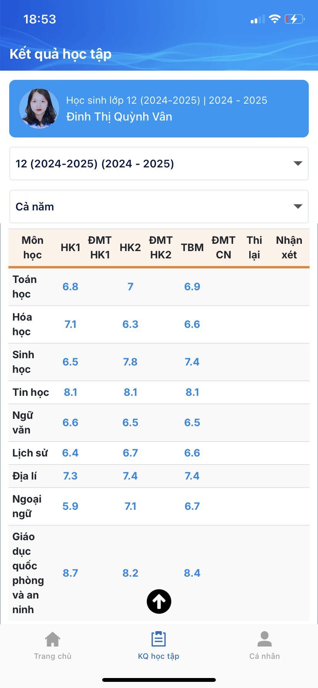This screenshot has width=318, height=688.
Task: Tap the Wi-Fi status icon
Action: coord(275,19)
